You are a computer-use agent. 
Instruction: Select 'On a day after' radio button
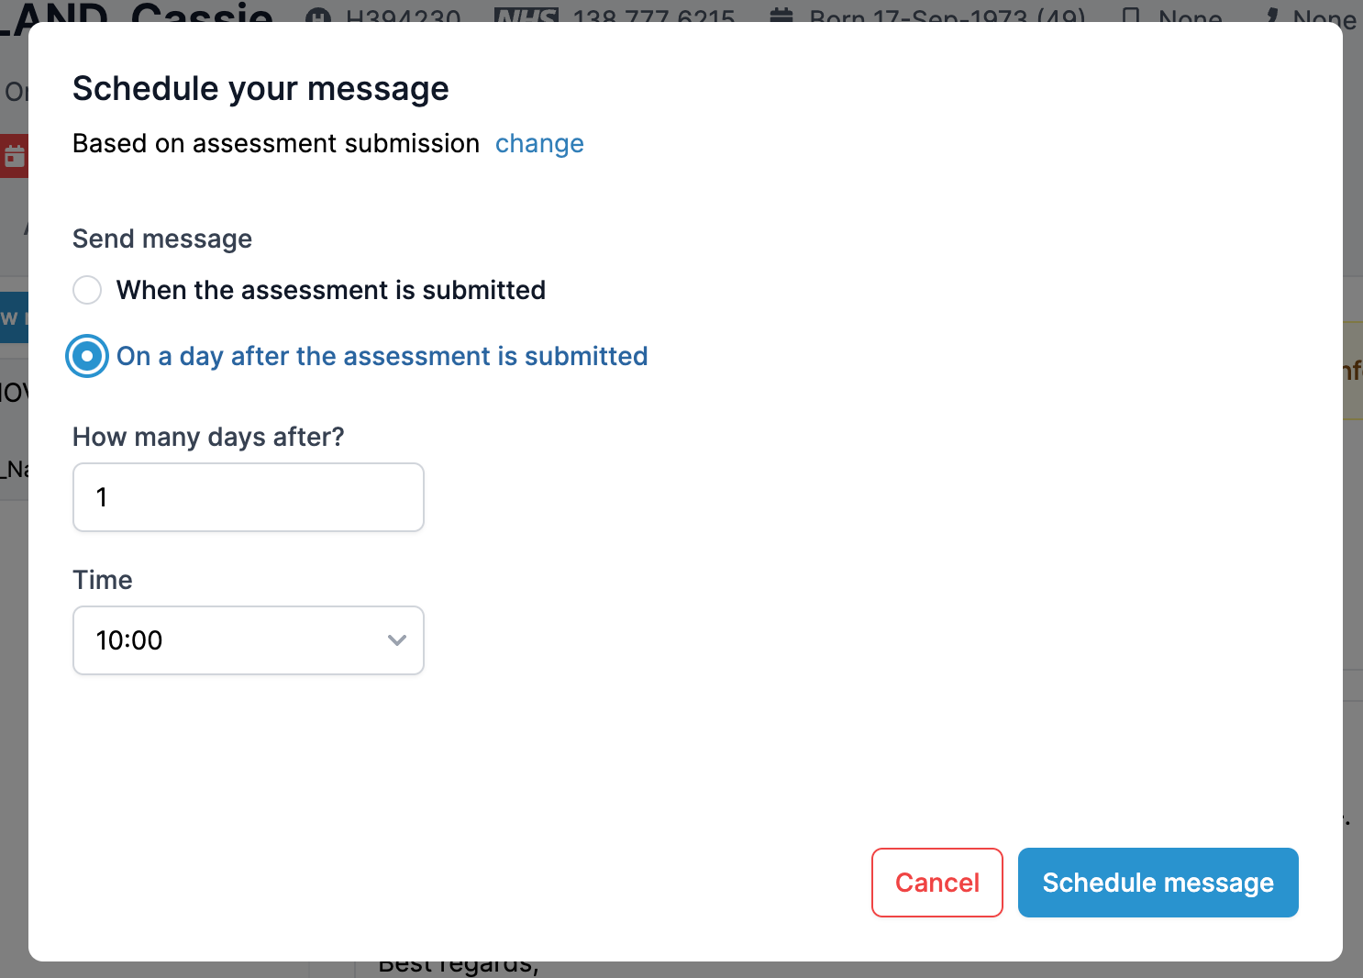tap(87, 356)
